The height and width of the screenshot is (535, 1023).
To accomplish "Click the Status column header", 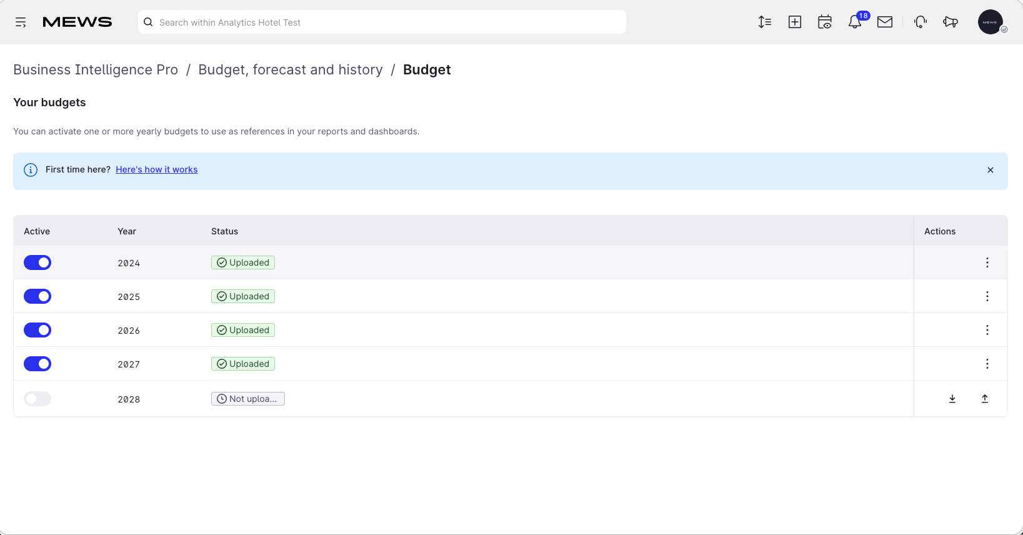I will coord(225,231).
